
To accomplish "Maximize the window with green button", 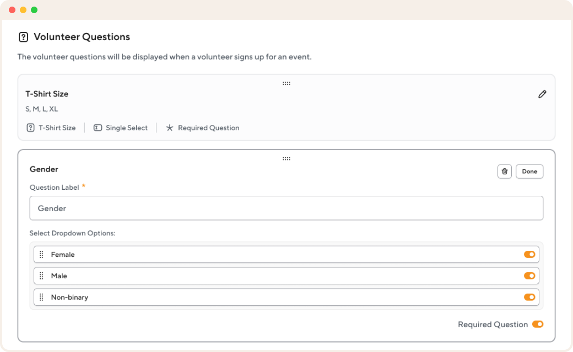I will (34, 10).
